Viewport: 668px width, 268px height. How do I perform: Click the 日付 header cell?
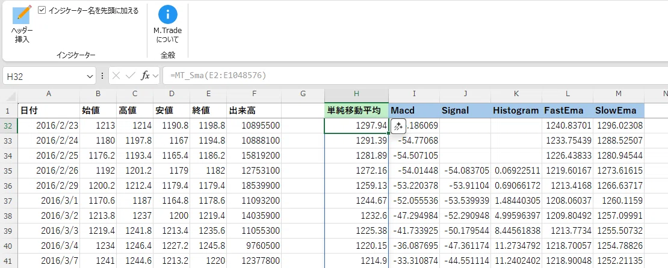click(49, 111)
